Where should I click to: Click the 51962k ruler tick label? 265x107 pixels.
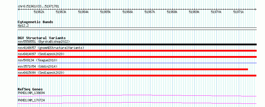pyautogui.click(x=39, y=12)
